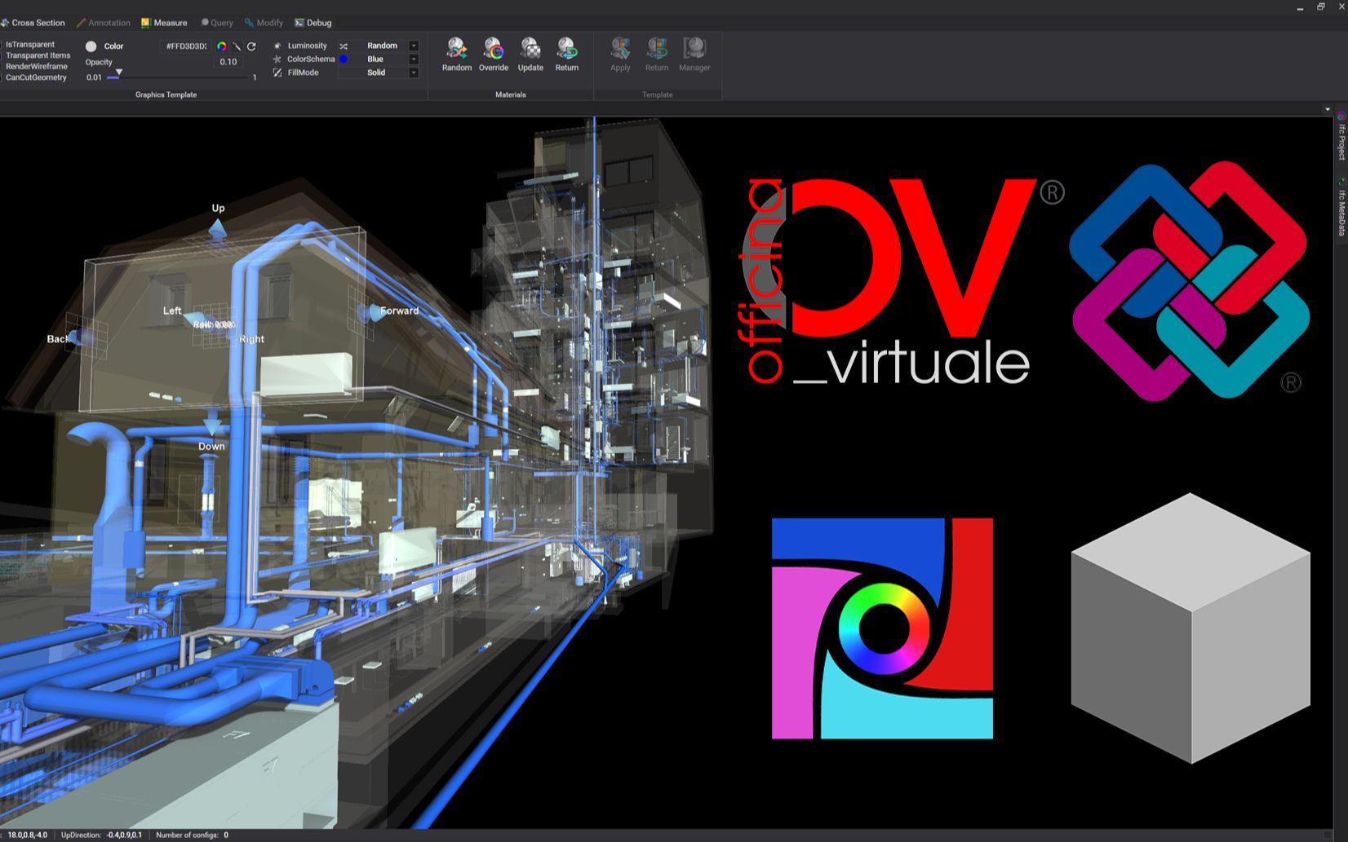Toggle the RenderWireframe option

(x=37, y=67)
